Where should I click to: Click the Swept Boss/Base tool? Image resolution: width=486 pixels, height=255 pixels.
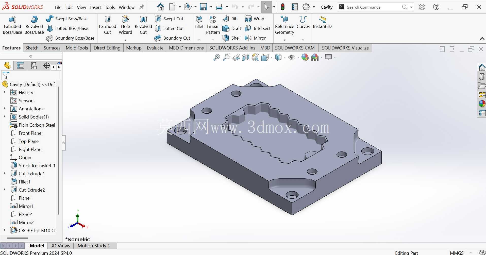(67, 19)
